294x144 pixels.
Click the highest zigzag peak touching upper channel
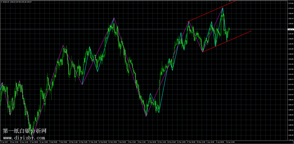[x=222, y=8]
